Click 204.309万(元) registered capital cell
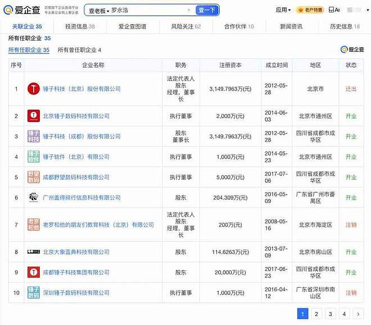371x325 pixels. tap(230, 198)
